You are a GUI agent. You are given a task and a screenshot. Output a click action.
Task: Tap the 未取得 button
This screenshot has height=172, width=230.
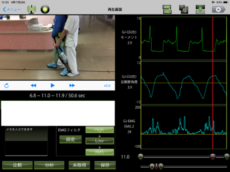(79, 165)
